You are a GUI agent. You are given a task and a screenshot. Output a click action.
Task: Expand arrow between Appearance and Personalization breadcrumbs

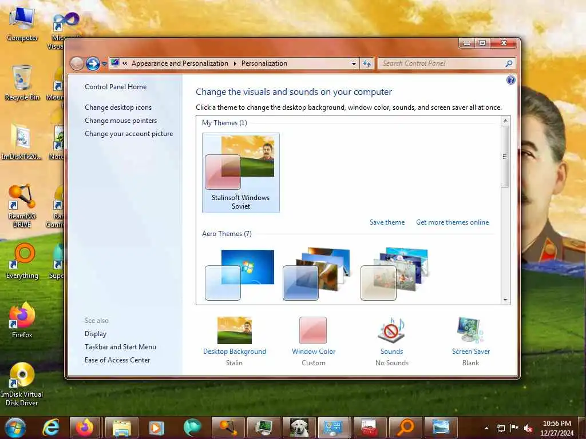tap(235, 64)
